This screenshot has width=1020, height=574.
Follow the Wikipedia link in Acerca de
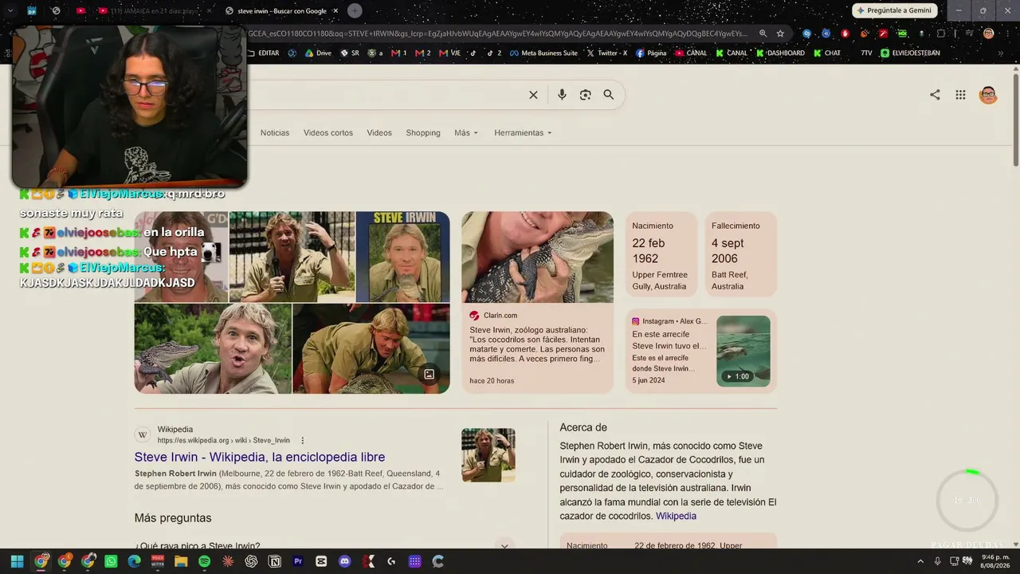coord(676,516)
